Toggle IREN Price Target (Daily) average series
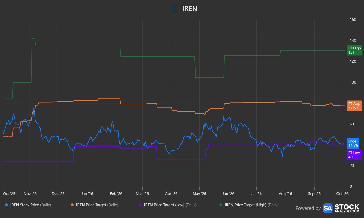This screenshot has width=364, height=218. pyautogui.click(x=95, y=205)
